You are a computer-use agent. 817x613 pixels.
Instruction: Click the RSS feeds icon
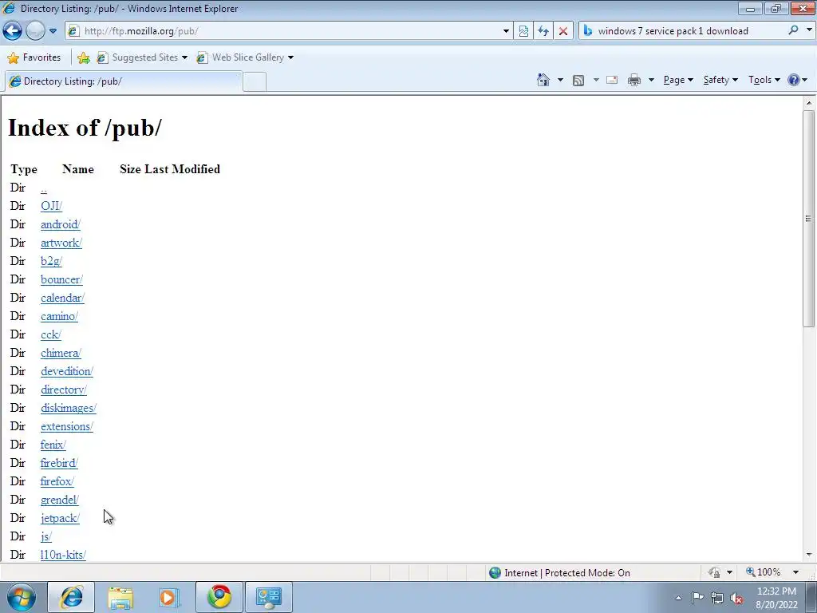[578, 81]
